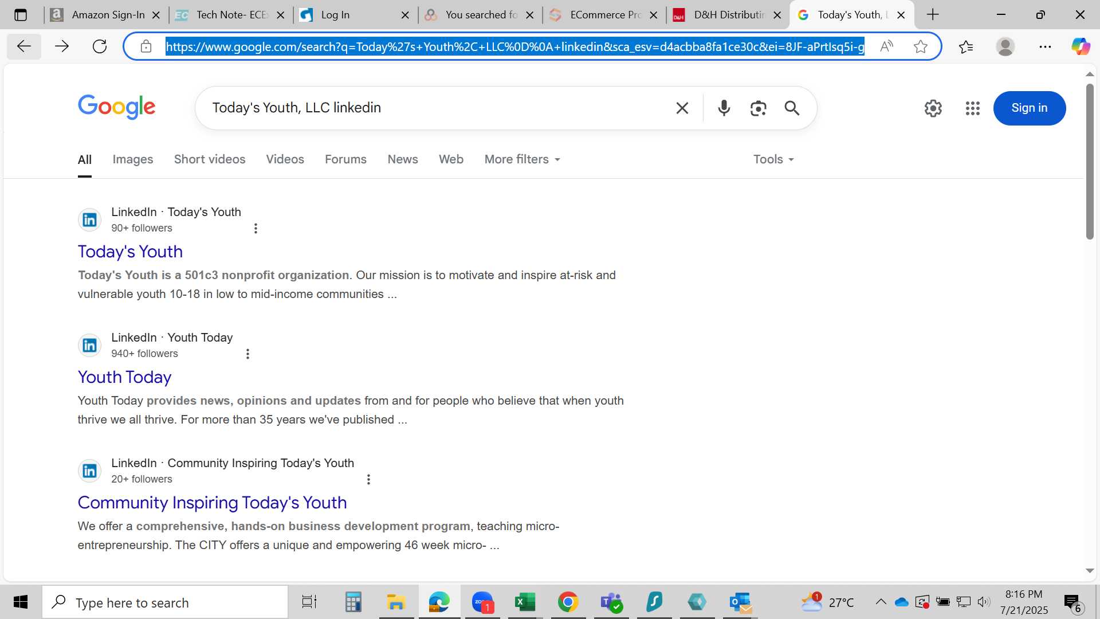
Task: Open the Windows Start menu
Action: pyautogui.click(x=21, y=602)
